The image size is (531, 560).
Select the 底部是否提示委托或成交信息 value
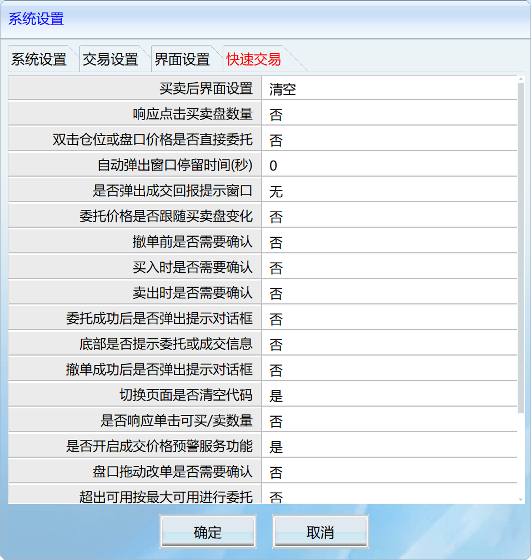(x=389, y=344)
